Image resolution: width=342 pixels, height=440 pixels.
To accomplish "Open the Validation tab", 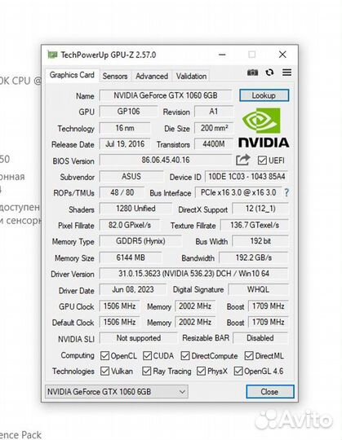I will tap(191, 76).
